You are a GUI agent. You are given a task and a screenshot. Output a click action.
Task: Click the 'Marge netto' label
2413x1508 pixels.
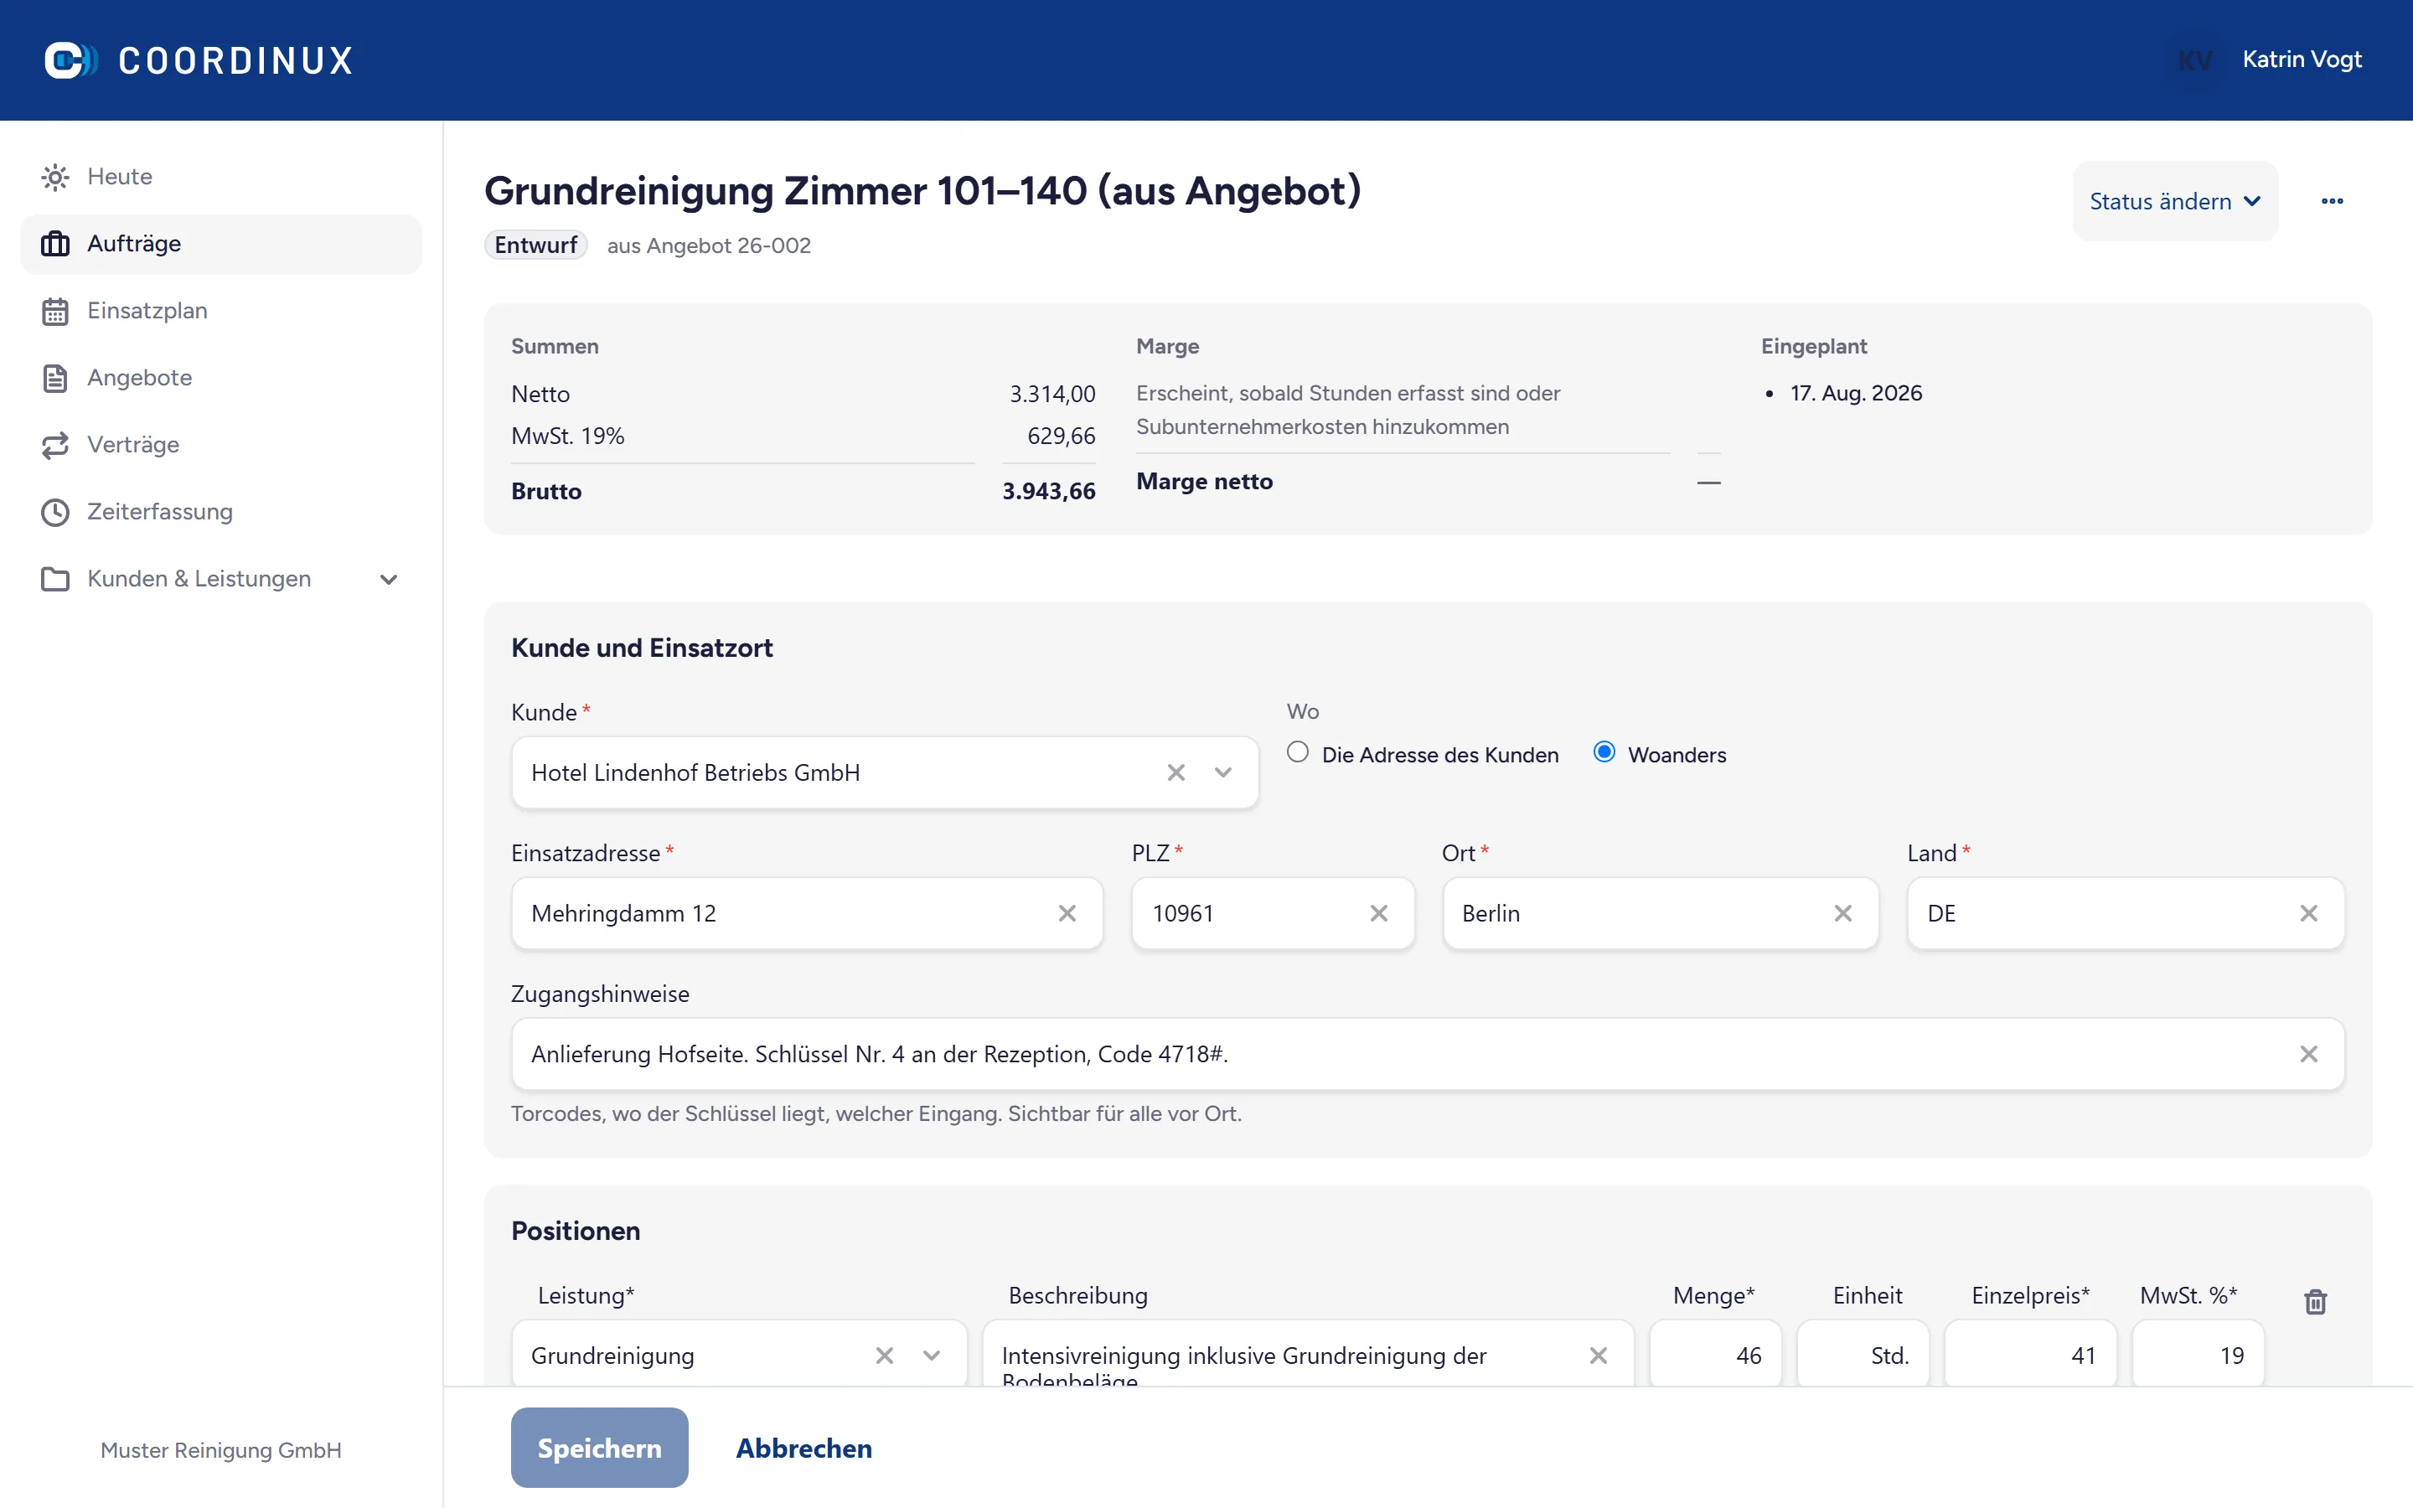1203,482
